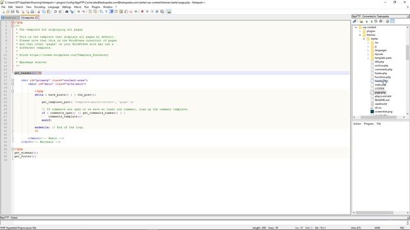The image size is (410, 230).
Task: Select screenshot.png in the file tree
Action: click(x=383, y=112)
